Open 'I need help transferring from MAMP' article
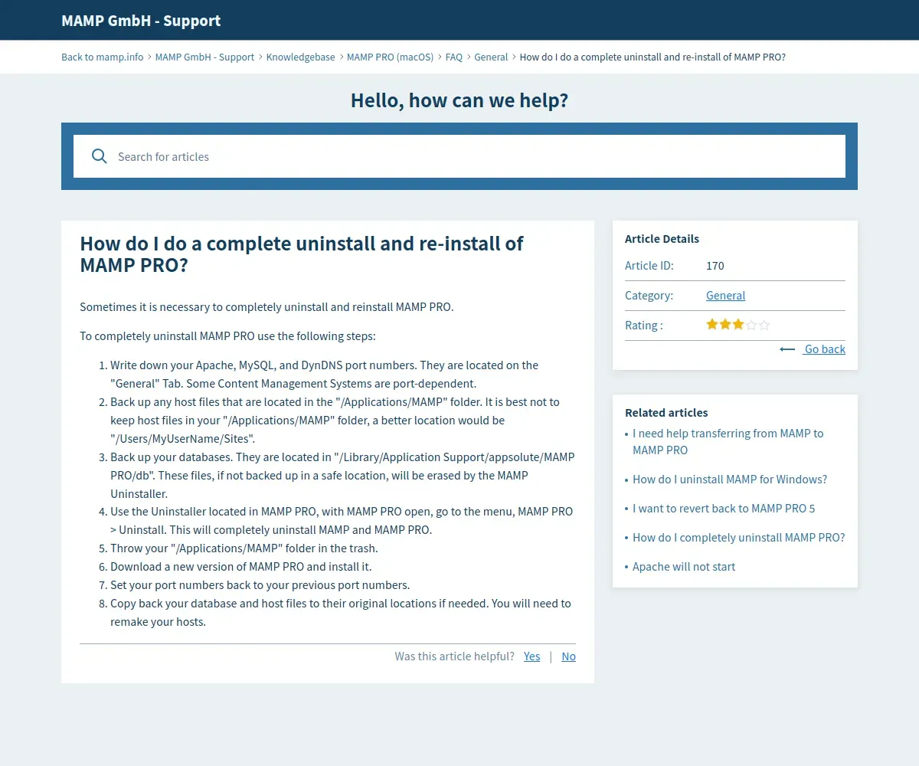Viewport: 919px width, 766px height. (728, 442)
